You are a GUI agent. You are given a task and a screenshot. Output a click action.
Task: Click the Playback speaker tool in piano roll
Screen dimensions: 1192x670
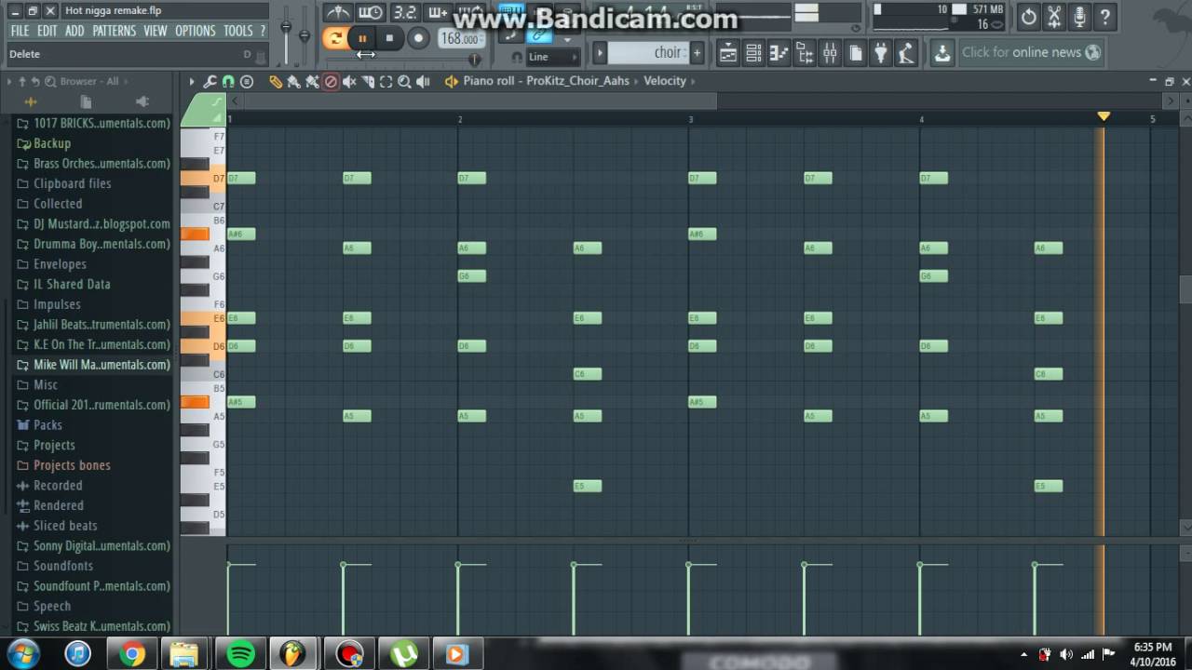423,82
